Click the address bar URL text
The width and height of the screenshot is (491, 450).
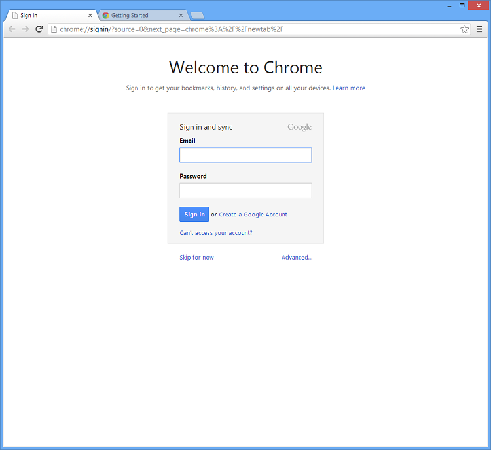[170, 29]
